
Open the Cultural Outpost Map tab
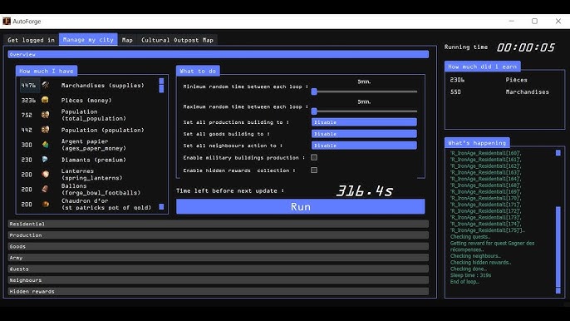(177, 40)
